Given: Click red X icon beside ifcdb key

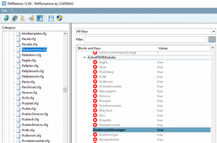Looking at the screenshot, I should (x=95, y=77).
